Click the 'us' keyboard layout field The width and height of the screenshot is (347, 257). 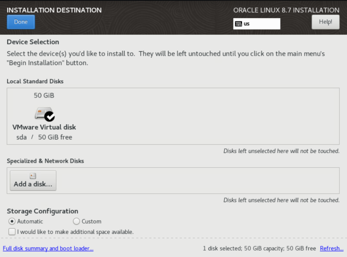coord(260,24)
